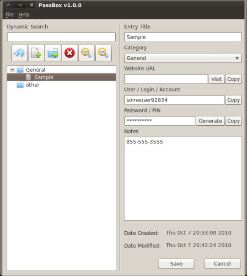The height and width of the screenshot is (276, 247).
Task: Click the add new entry icon
Action: tap(36, 53)
